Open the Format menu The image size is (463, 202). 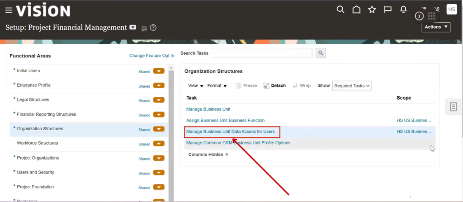point(217,86)
